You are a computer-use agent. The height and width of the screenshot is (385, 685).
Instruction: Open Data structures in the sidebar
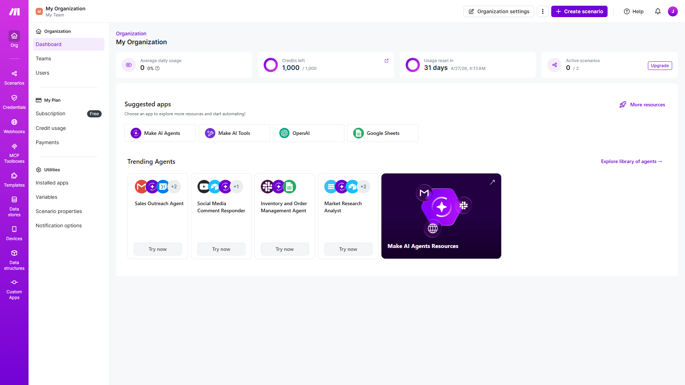[14, 260]
